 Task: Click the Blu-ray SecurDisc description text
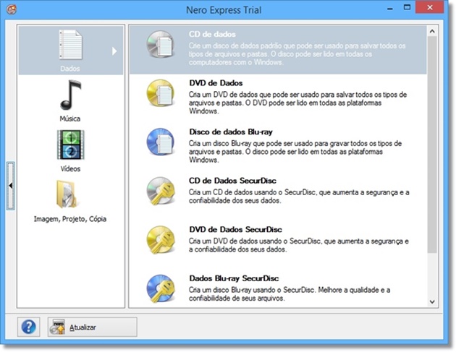click(290, 294)
